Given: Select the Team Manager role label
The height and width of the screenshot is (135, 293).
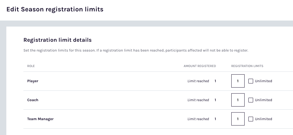Looking at the screenshot, I should [40, 119].
